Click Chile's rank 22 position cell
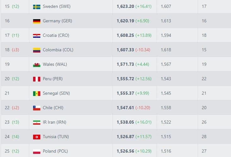Image resolution: width=231 pixels, height=157 pixels. (7, 108)
